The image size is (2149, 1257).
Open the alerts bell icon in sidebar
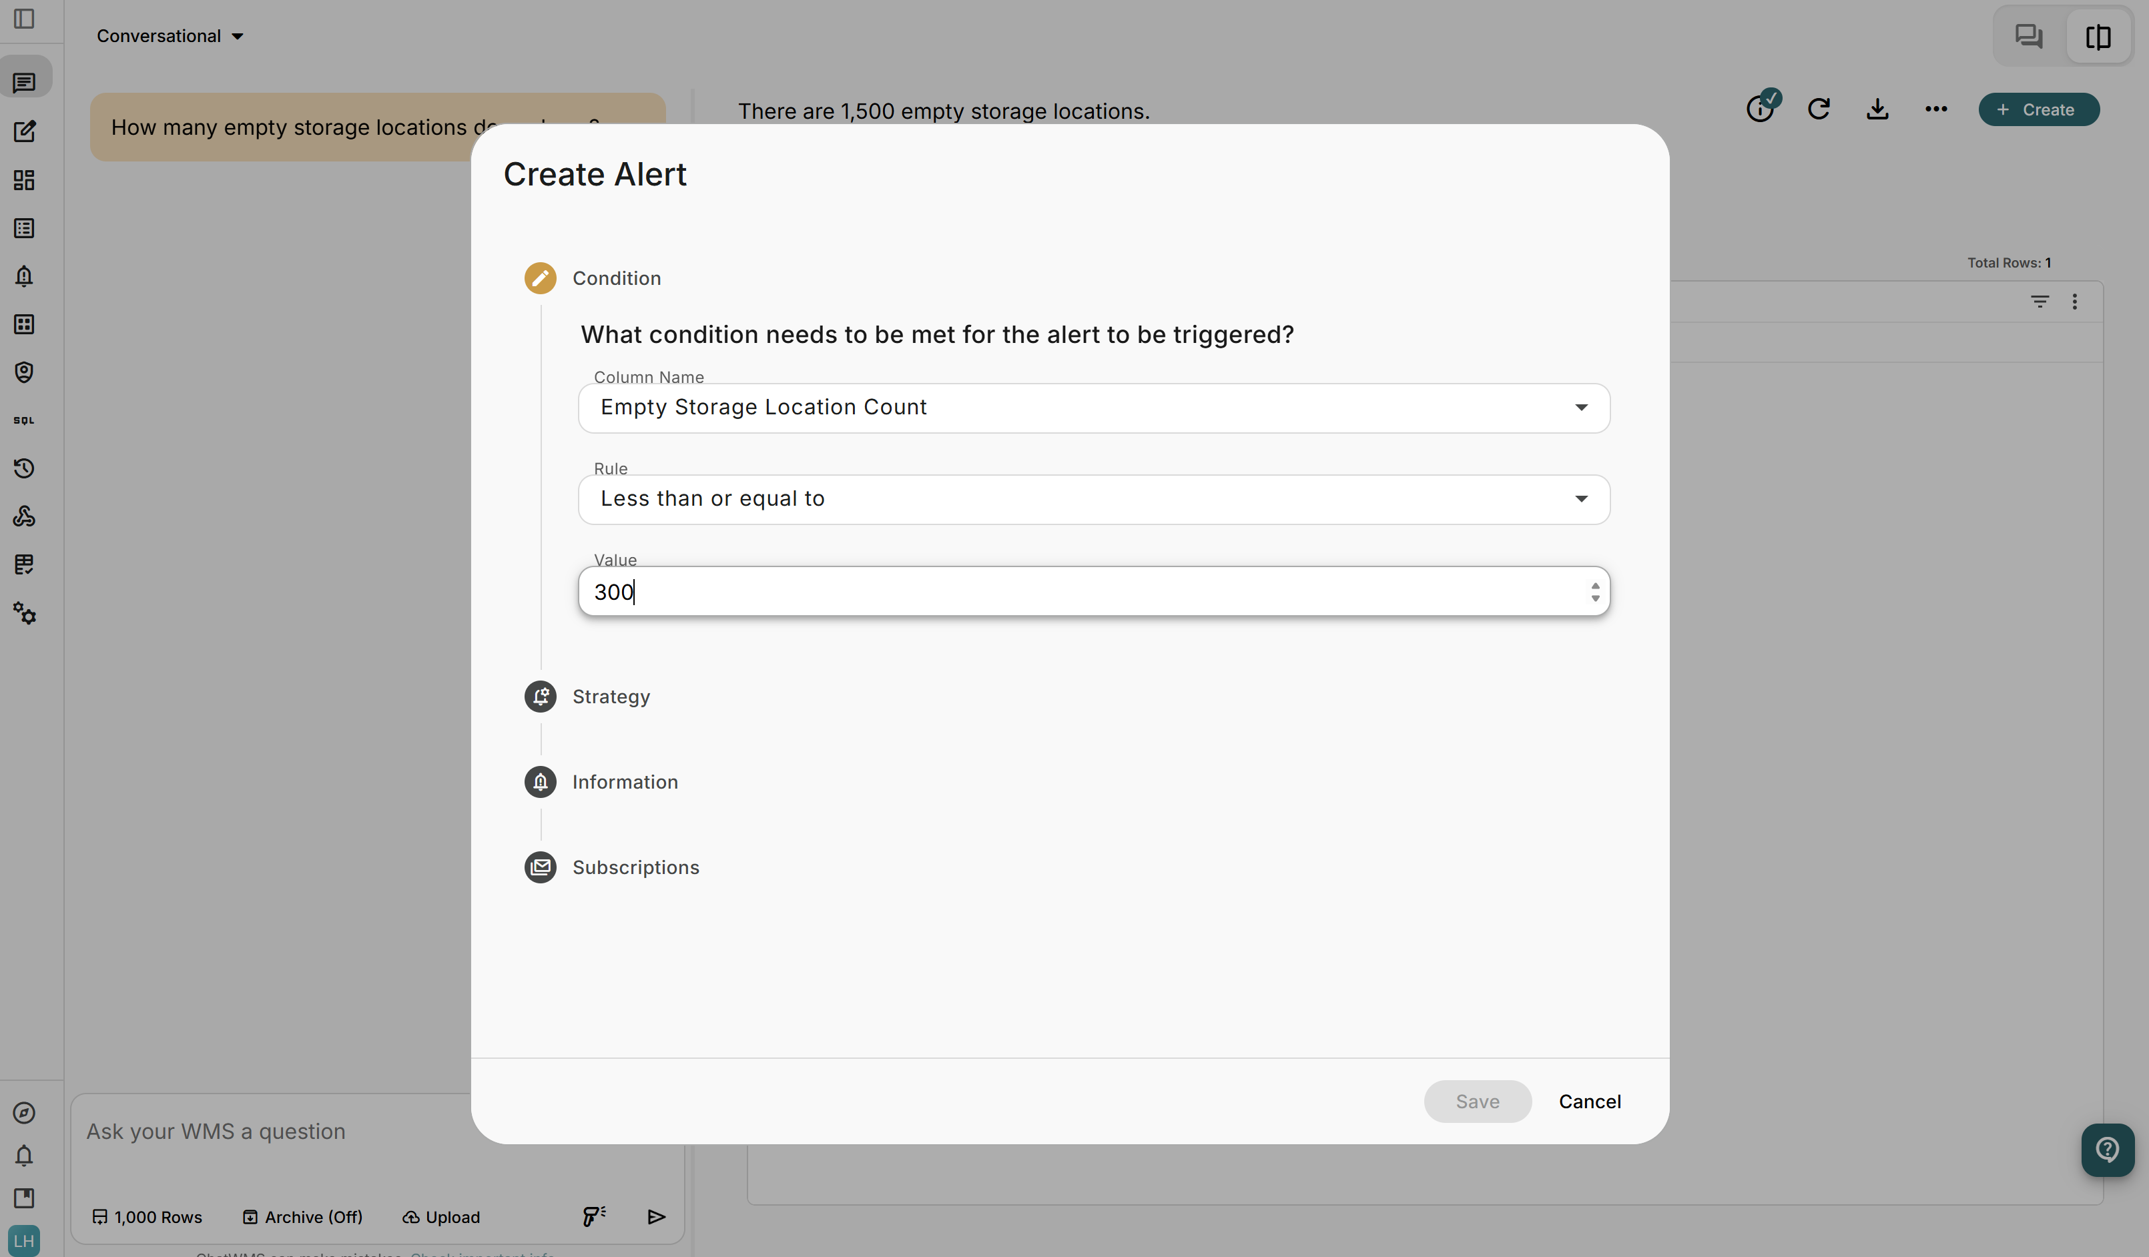tap(24, 276)
